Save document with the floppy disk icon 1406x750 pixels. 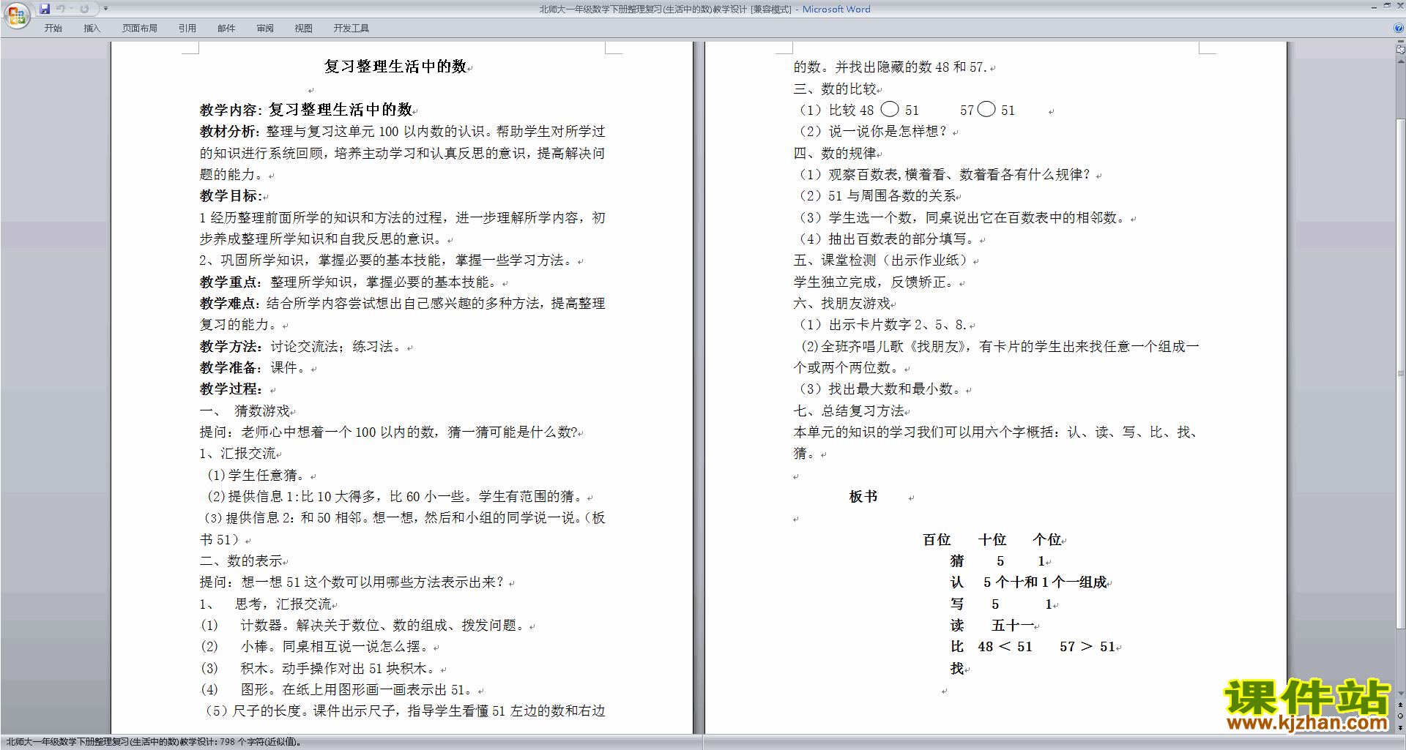[x=45, y=9]
